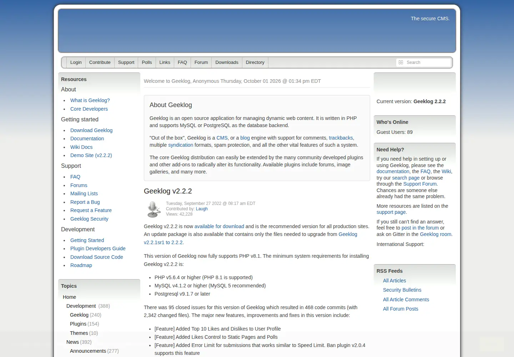Open the trackbacks link in About box
Viewport: 514px width, 357px height.
point(341,138)
